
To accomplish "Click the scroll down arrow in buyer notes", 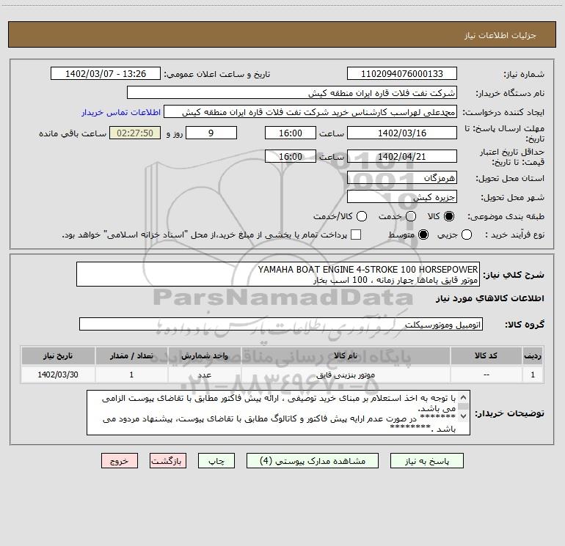I will point(464,416).
